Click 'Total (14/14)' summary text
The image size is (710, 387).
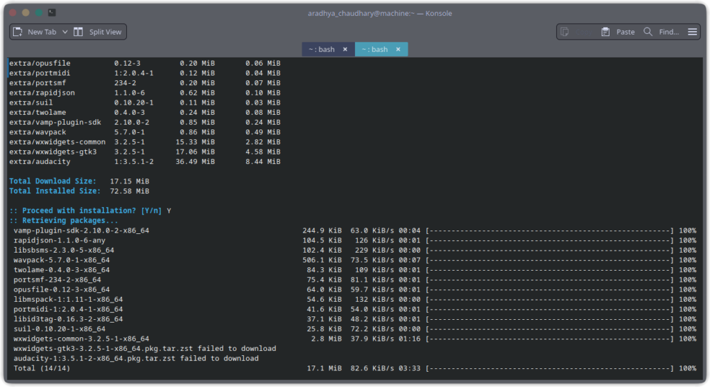point(42,368)
